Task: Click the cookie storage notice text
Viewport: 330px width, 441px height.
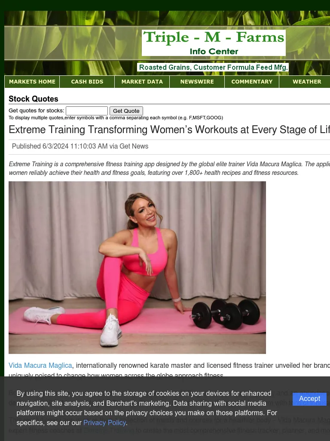Action: click(147, 408)
